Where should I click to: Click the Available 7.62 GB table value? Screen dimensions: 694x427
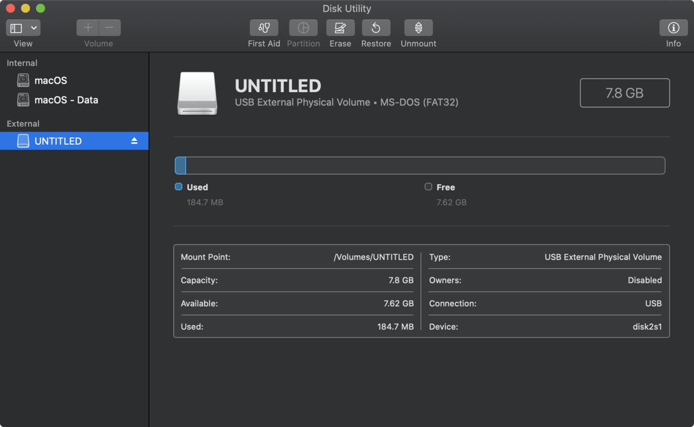tap(398, 303)
